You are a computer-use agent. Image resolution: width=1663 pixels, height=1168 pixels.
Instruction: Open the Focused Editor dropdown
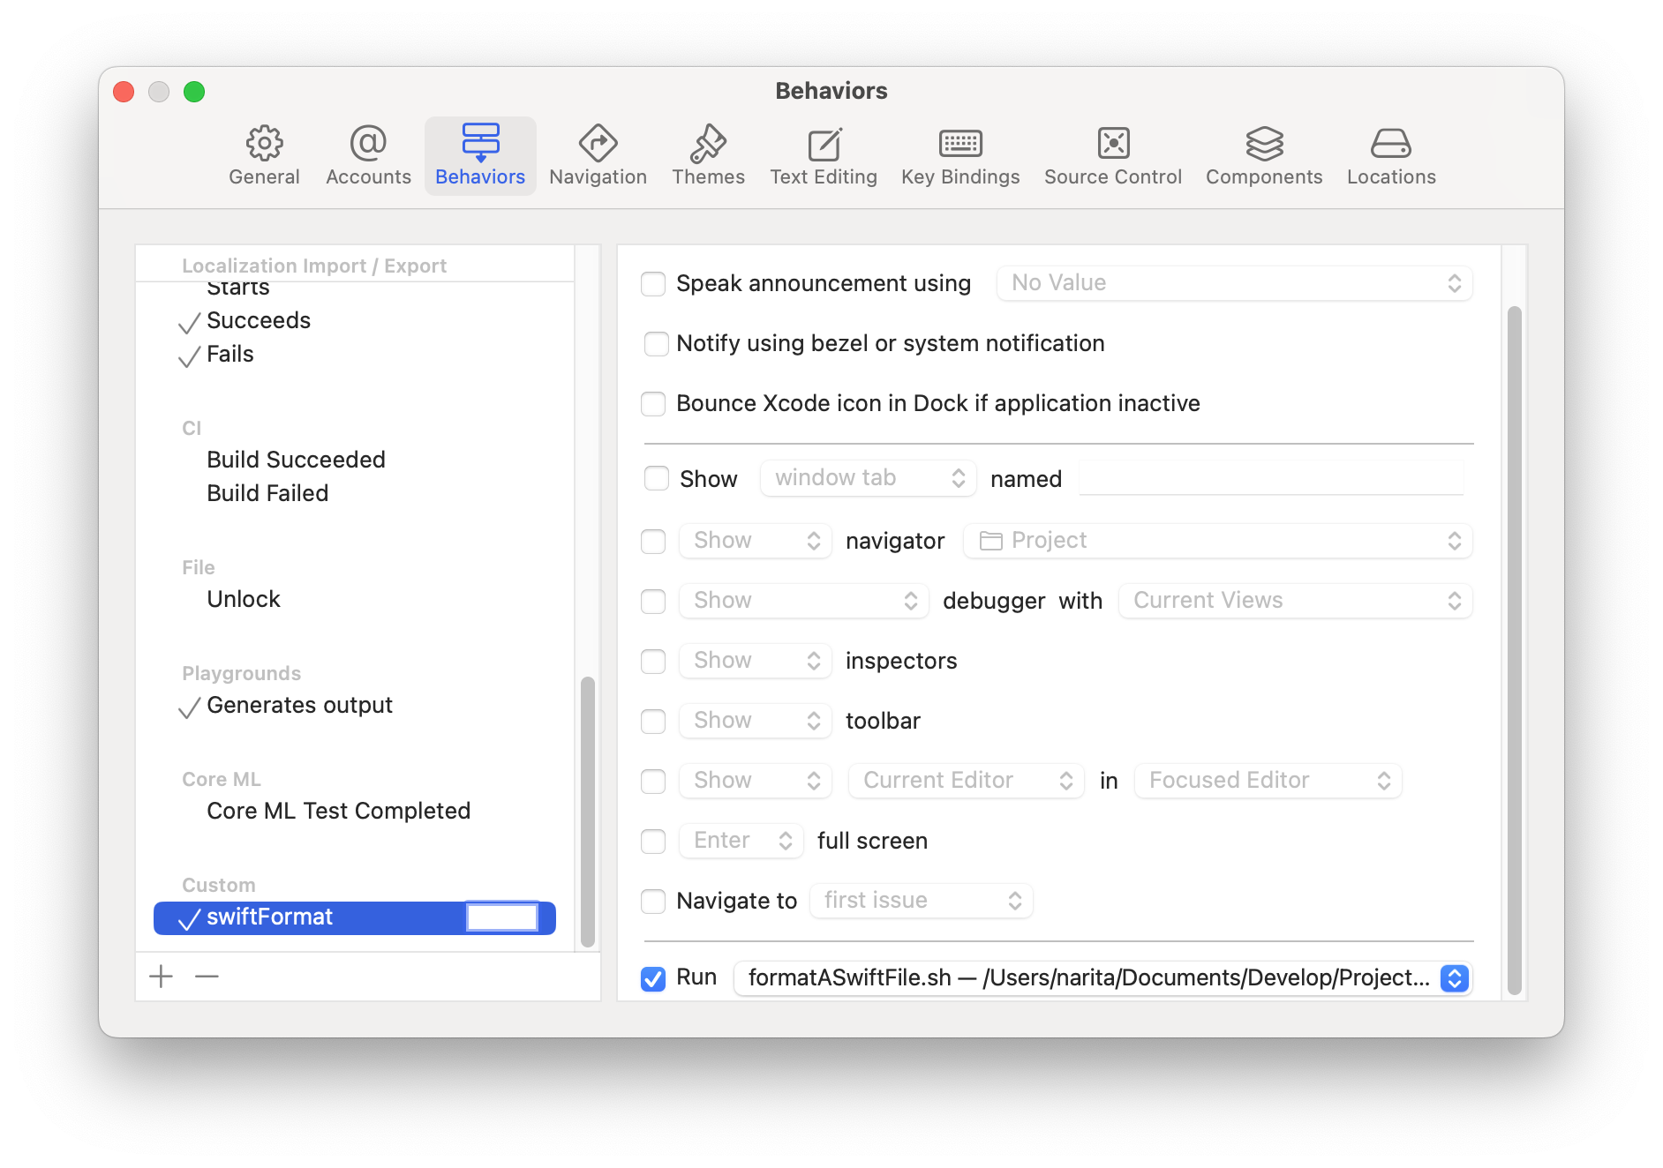click(x=1268, y=781)
